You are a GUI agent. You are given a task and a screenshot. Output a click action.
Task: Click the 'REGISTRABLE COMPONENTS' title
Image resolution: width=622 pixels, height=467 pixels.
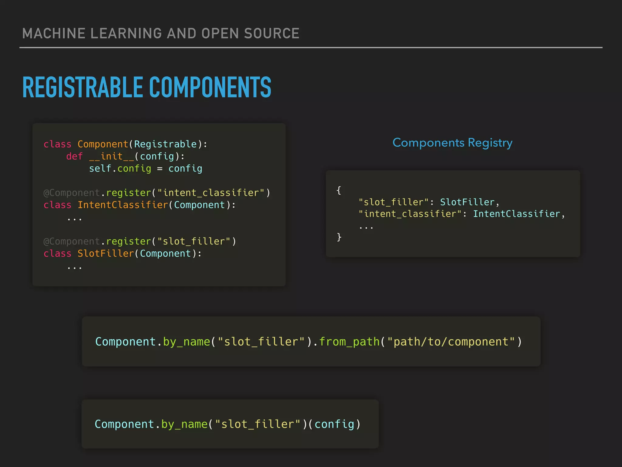tap(147, 87)
